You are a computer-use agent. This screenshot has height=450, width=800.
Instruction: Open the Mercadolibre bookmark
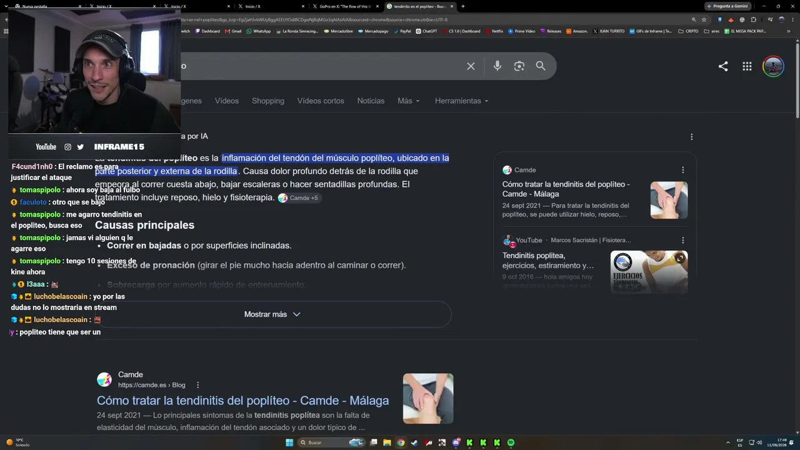pyautogui.click(x=339, y=31)
